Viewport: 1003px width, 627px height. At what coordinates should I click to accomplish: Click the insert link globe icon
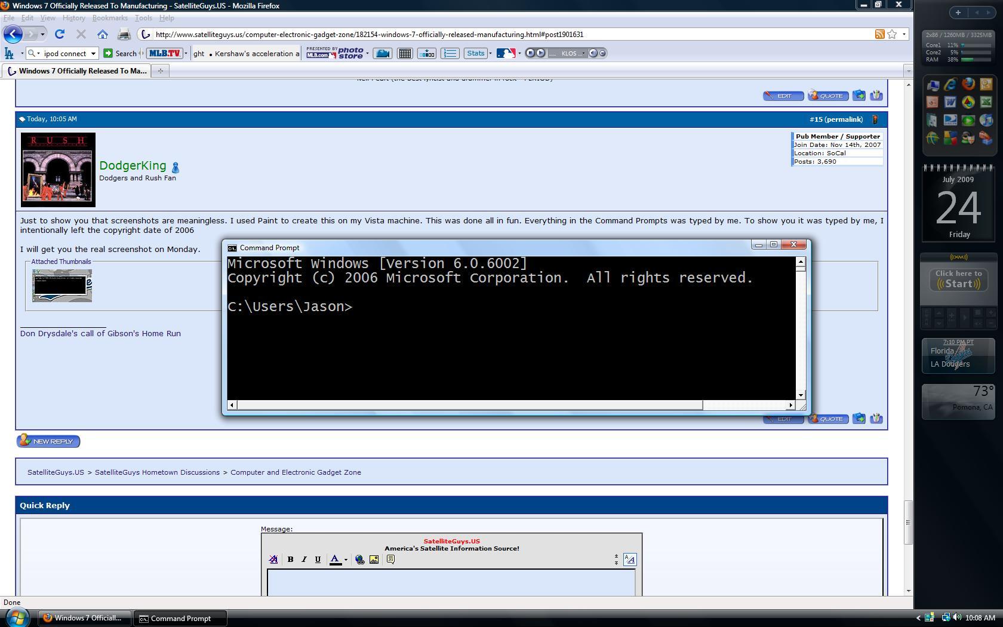pyautogui.click(x=359, y=560)
